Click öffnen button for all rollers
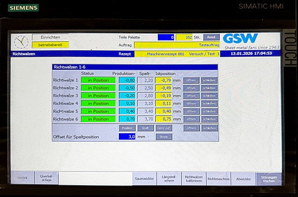Viewport: 298px width, 197px height. point(191,128)
